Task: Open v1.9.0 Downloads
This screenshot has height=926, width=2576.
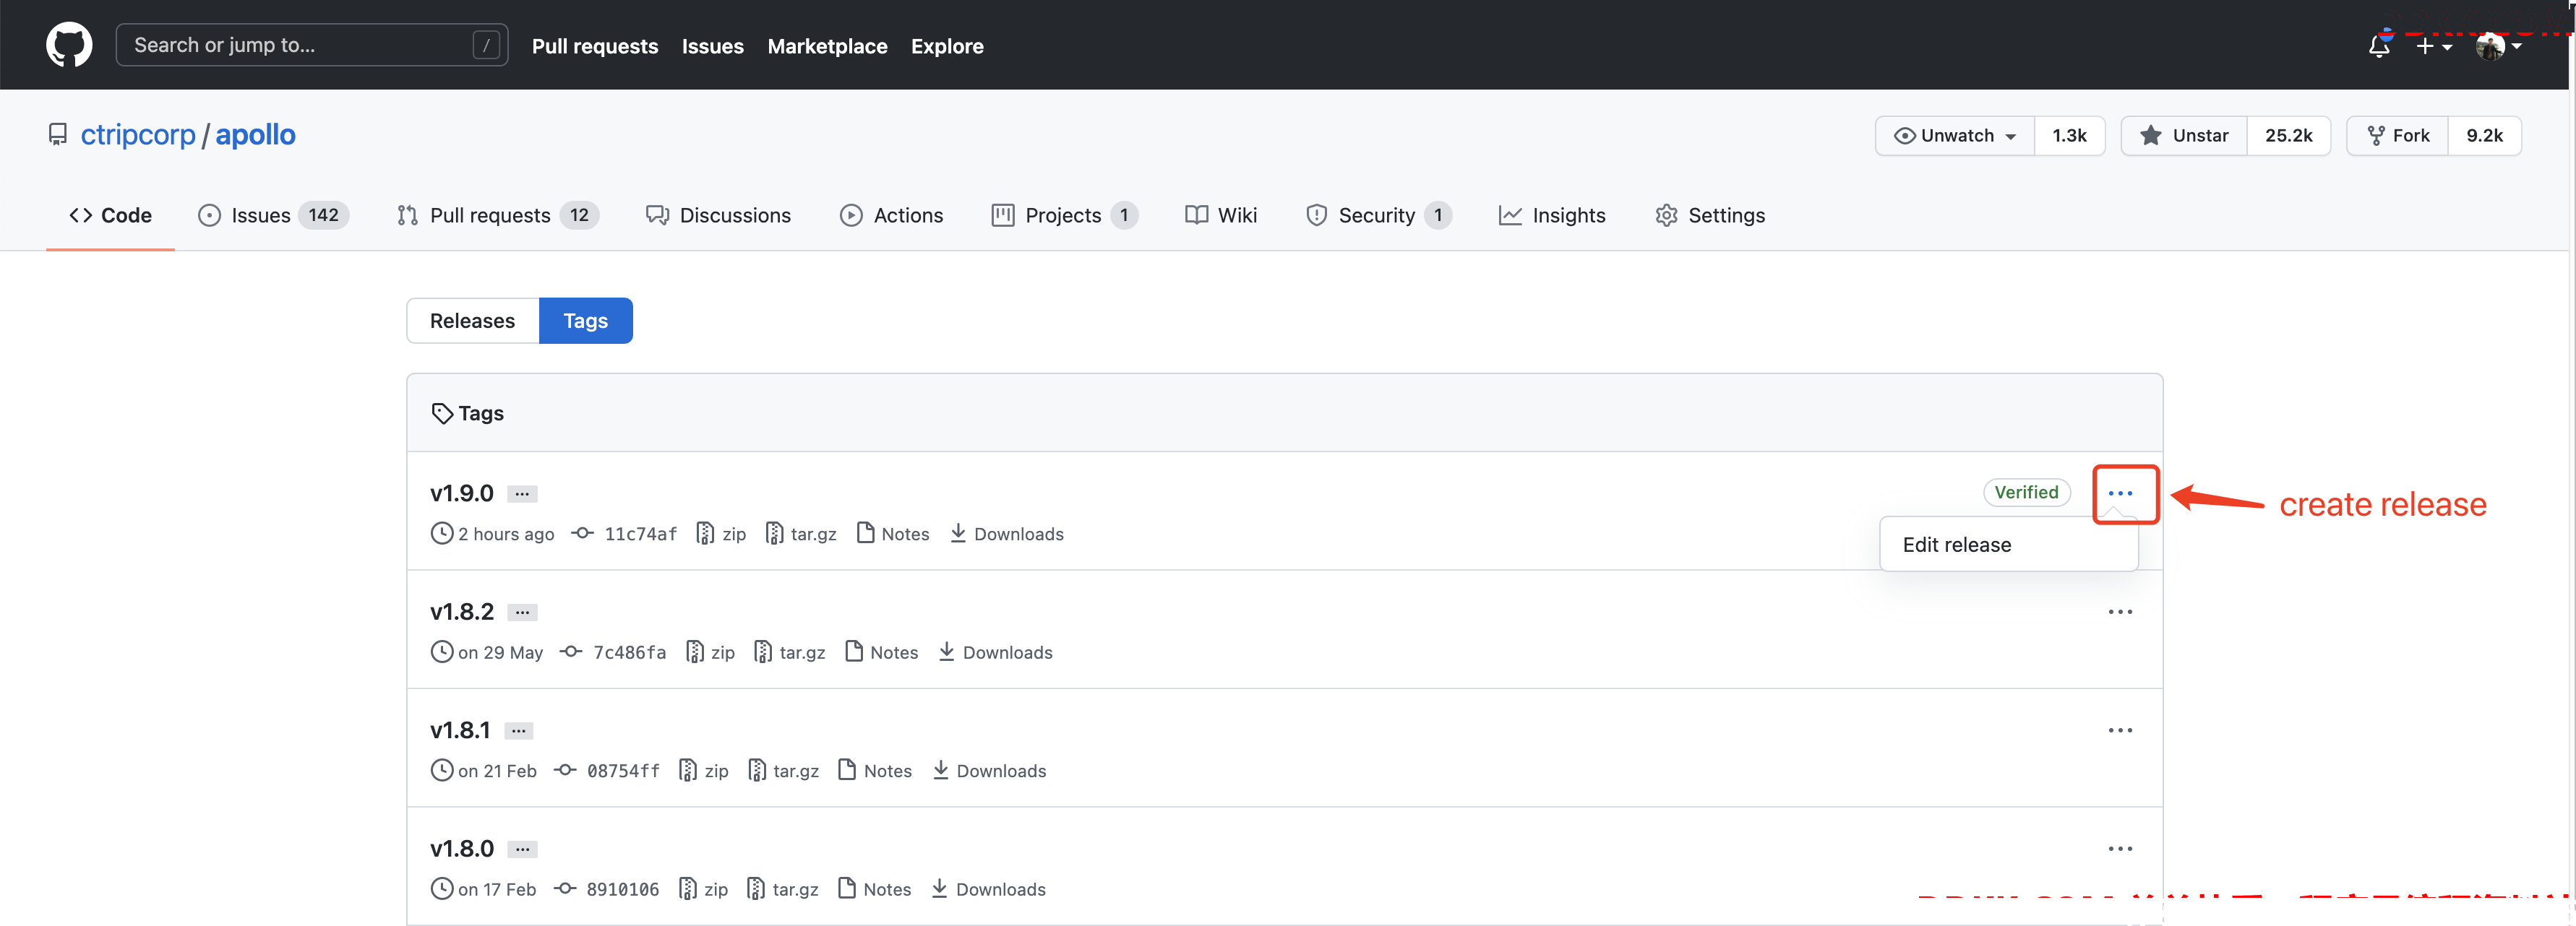Action: click(x=1007, y=535)
